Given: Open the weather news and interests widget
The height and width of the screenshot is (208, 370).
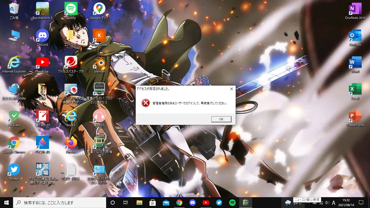Looking at the screenshot, I should click(x=293, y=203).
